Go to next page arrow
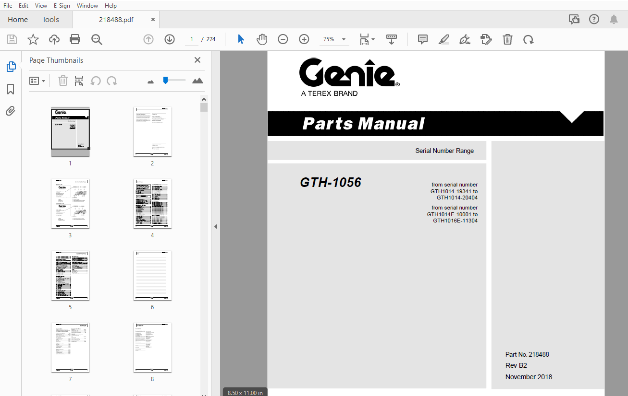Viewport: 628px width, 396px height. [170, 39]
